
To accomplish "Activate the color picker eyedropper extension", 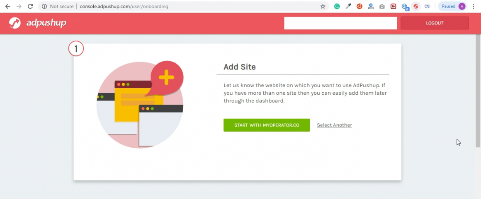I will click(x=348, y=6).
